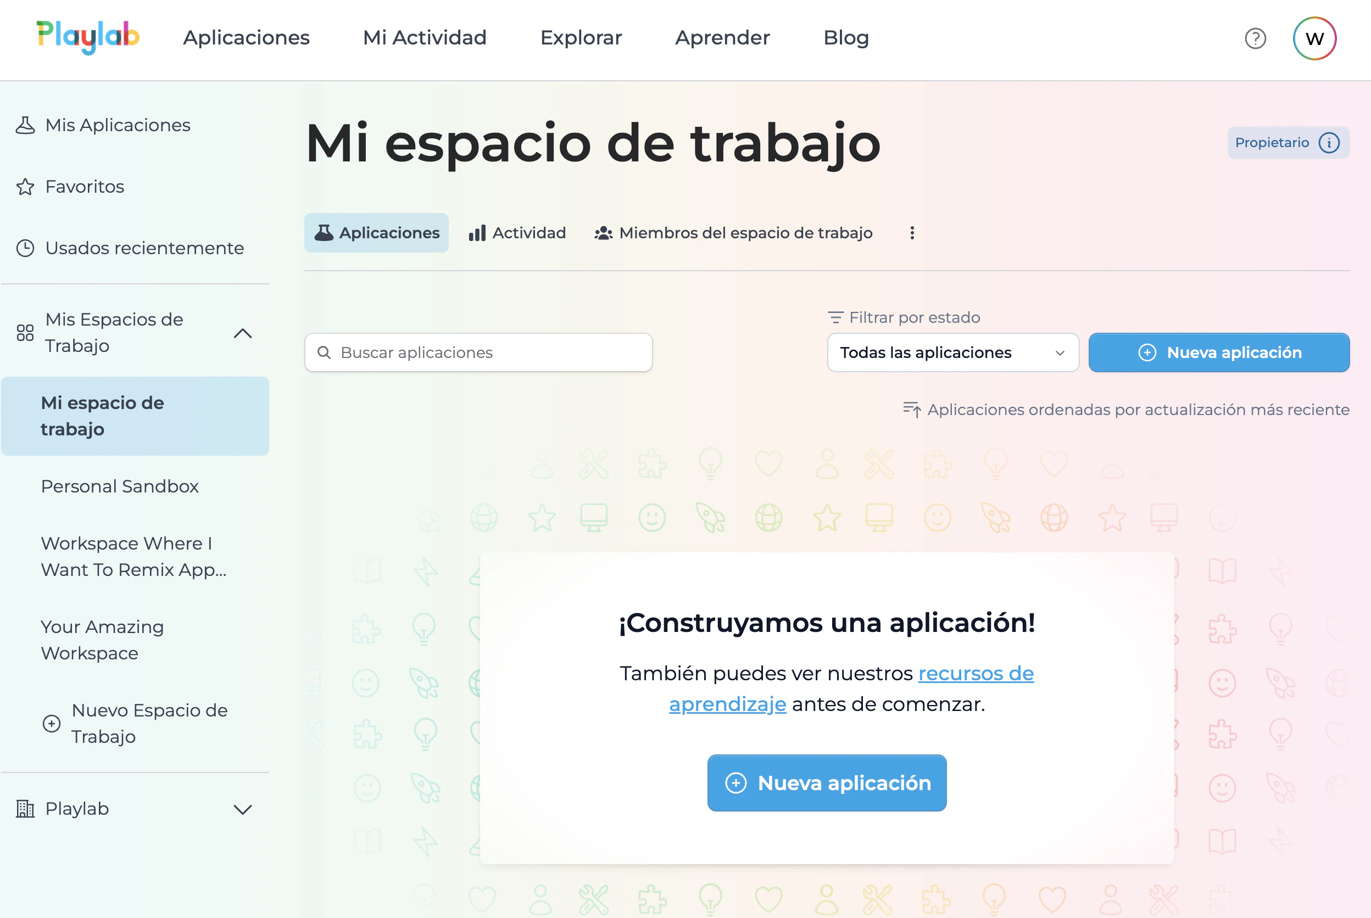This screenshot has width=1371, height=918.
Task: Switch to the Actividad tab
Action: tap(518, 233)
